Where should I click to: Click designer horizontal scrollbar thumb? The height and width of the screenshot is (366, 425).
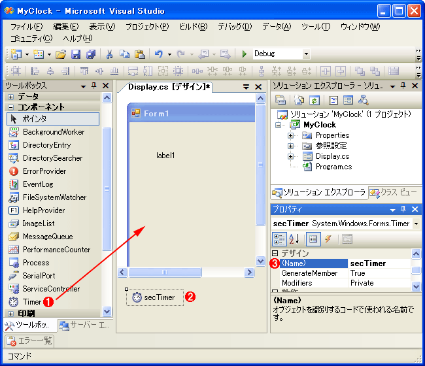[165, 273]
